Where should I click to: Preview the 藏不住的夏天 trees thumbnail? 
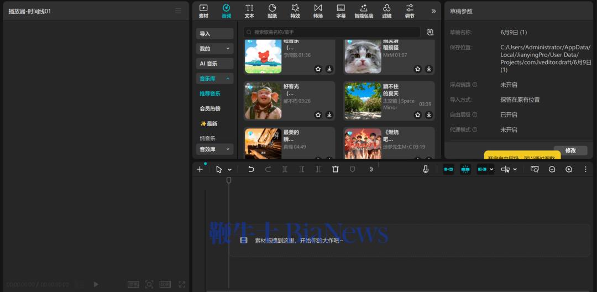pyautogui.click(x=363, y=101)
